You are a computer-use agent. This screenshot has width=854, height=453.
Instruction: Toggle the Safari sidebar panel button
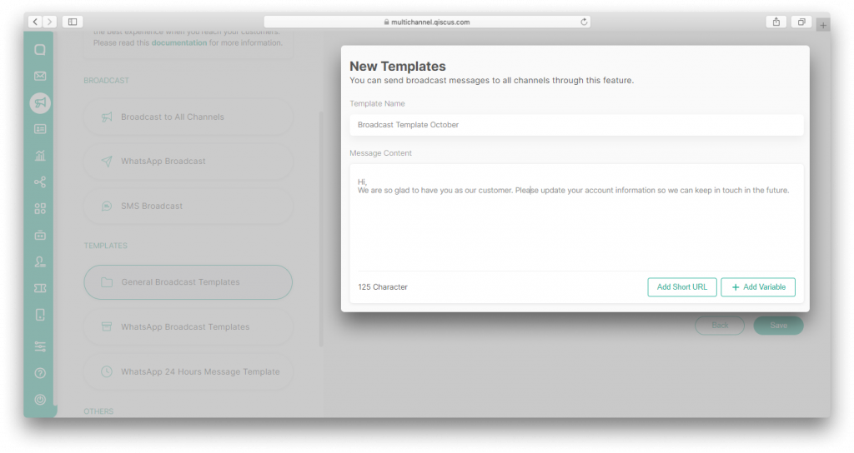[73, 22]
